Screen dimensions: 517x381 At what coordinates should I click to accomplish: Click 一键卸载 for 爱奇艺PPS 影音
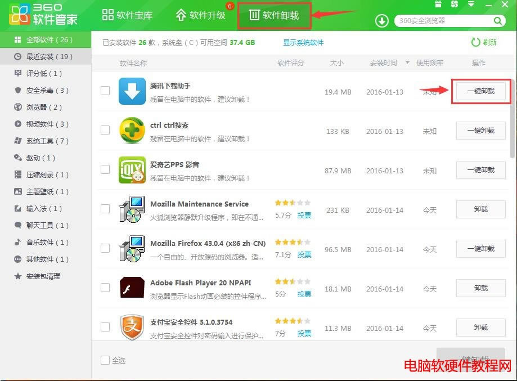481,170
